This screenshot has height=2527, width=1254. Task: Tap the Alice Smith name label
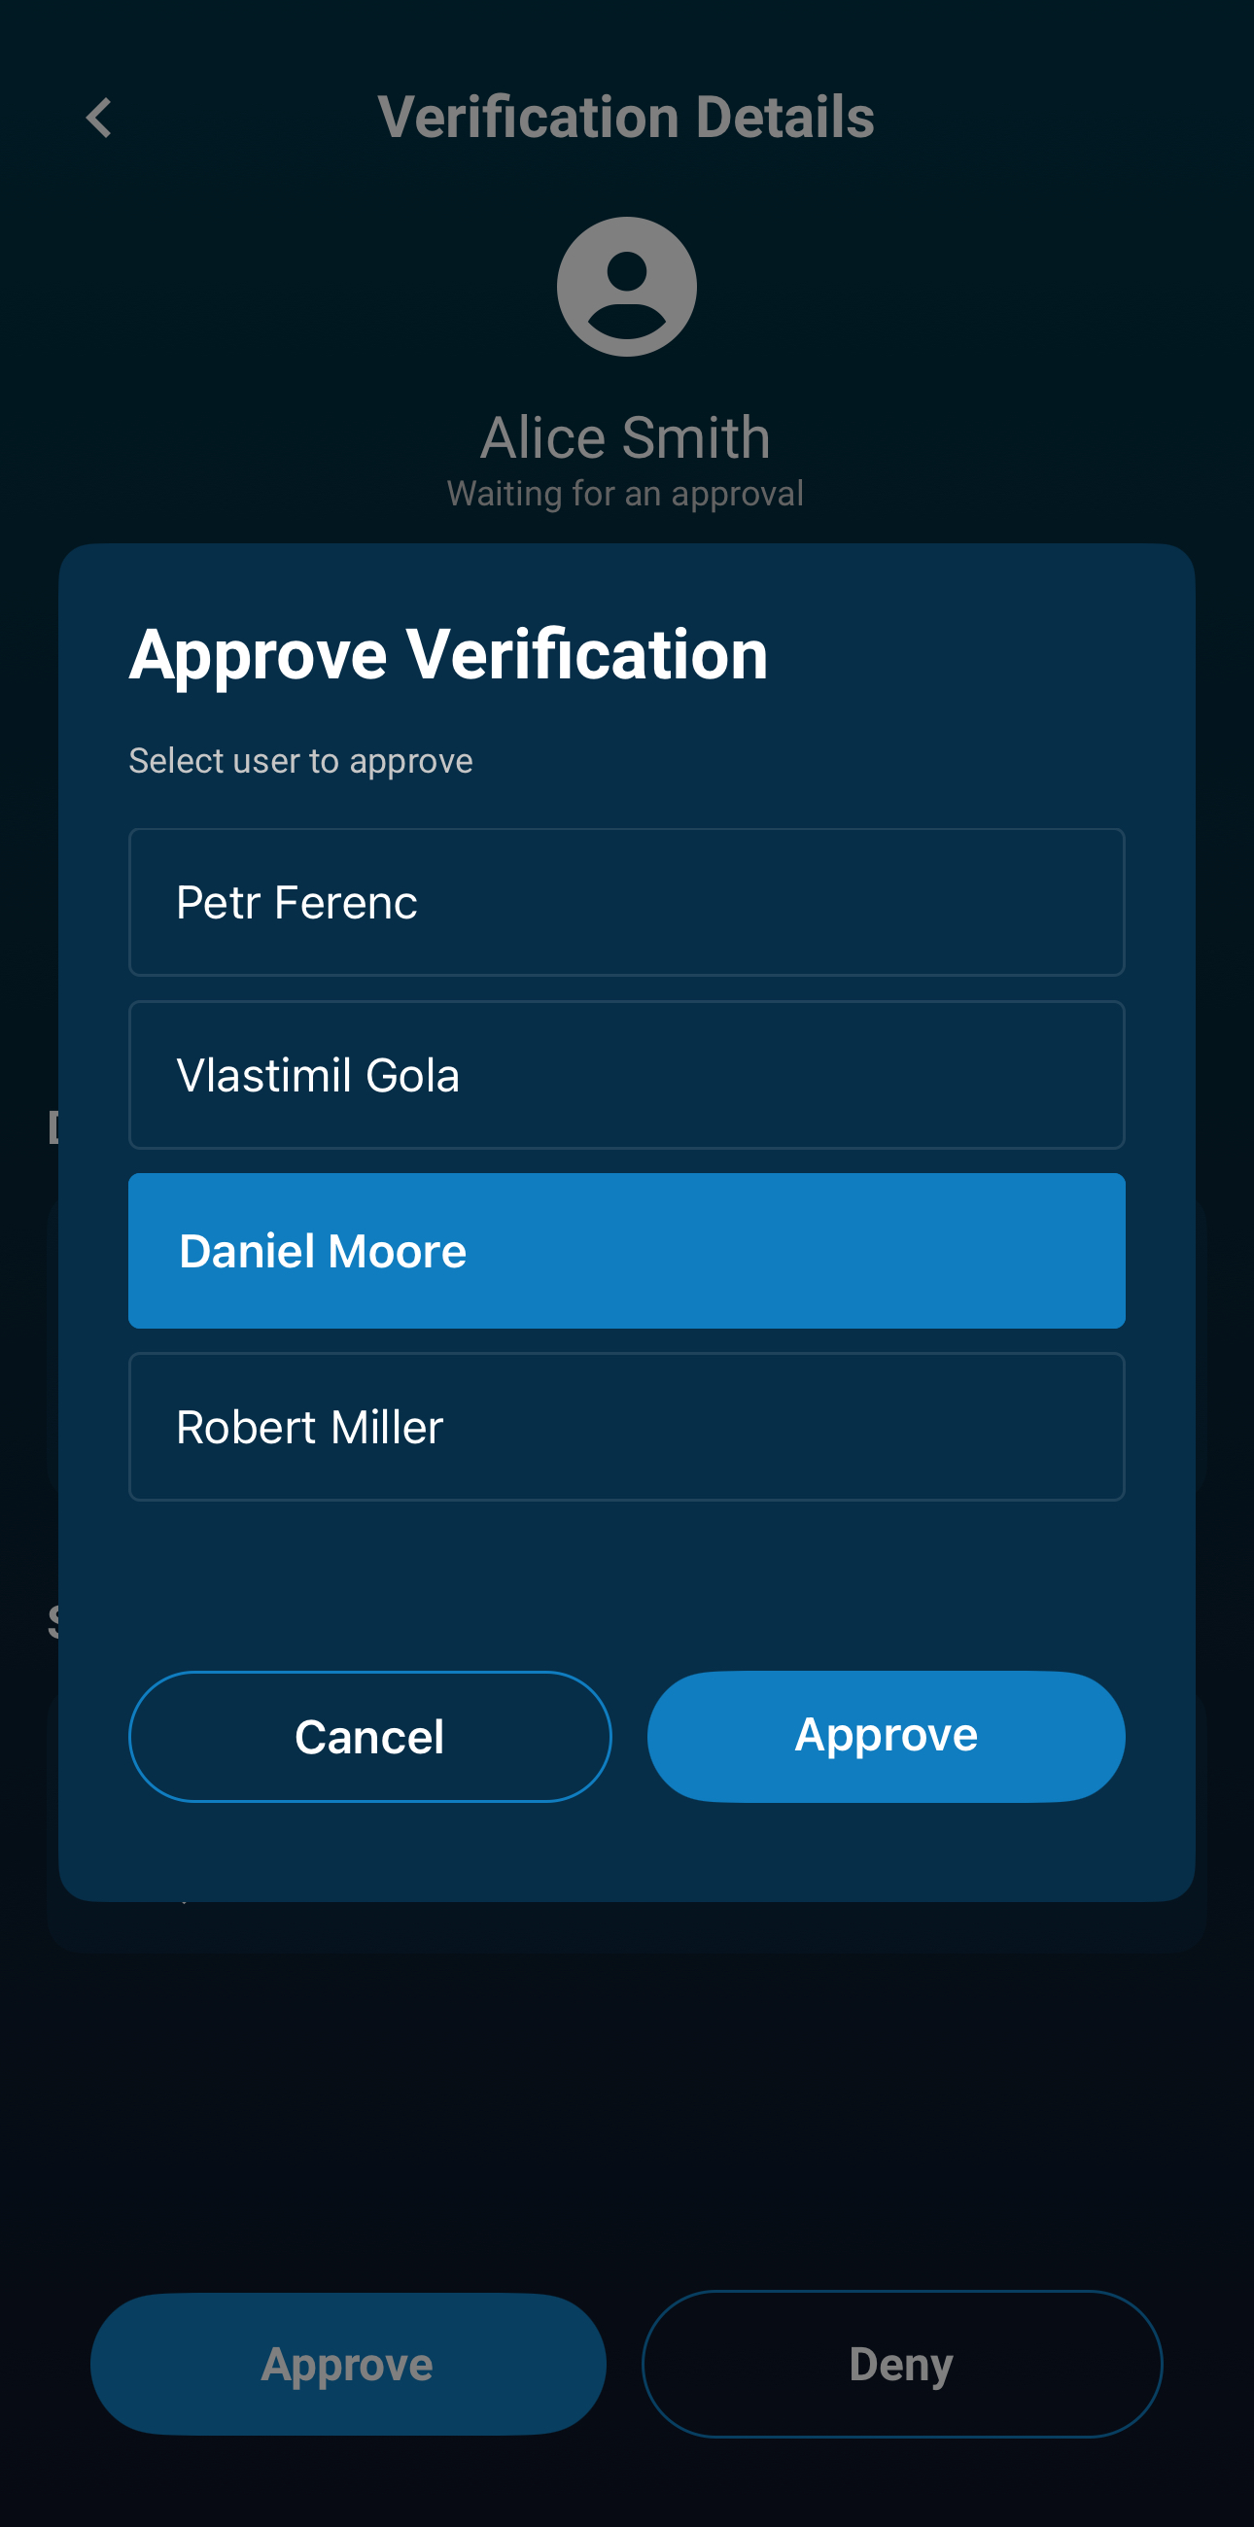point(626,437)
